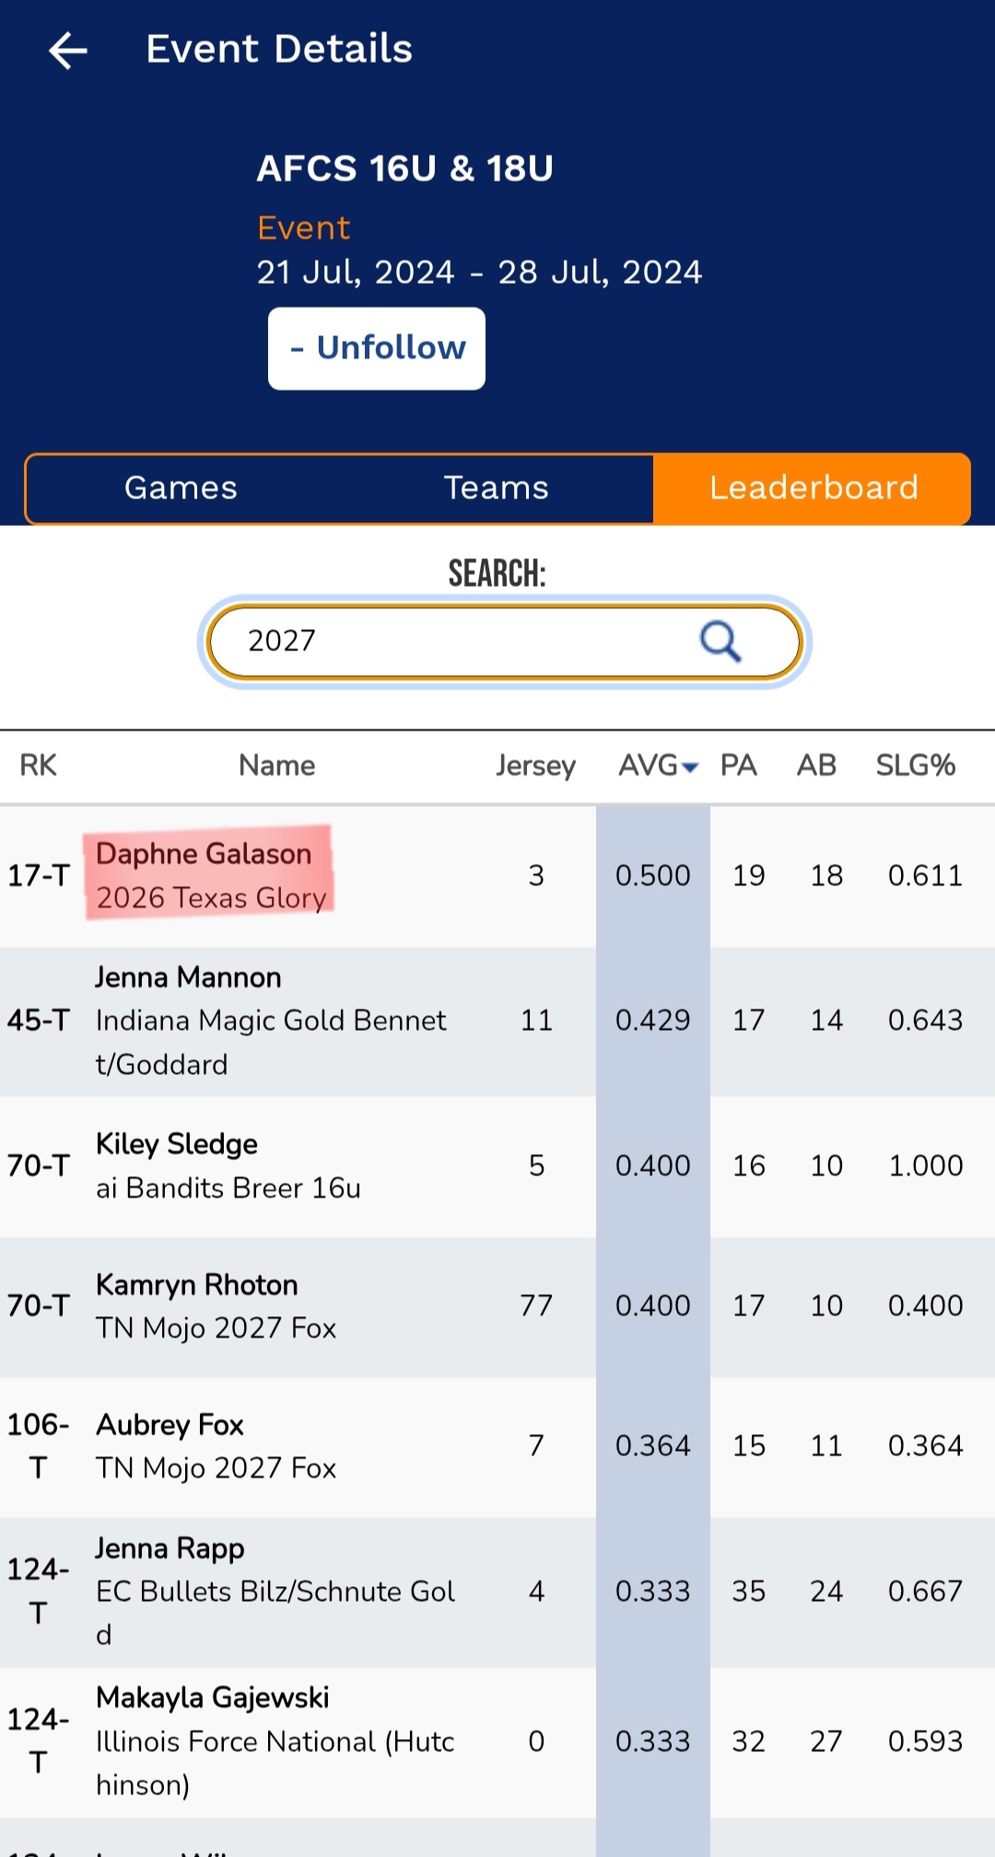The height and width of the screenshot is (1857, 995).
Task: Open Makayla Gajewski's player entry
Action: pyautogui.click(x=497, y=1742)
